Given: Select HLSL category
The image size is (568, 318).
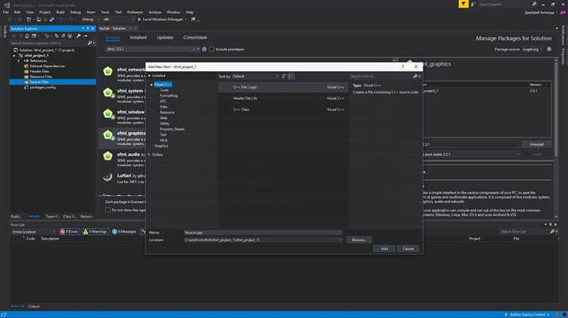Looking at the screenshot, I should 164,140.
